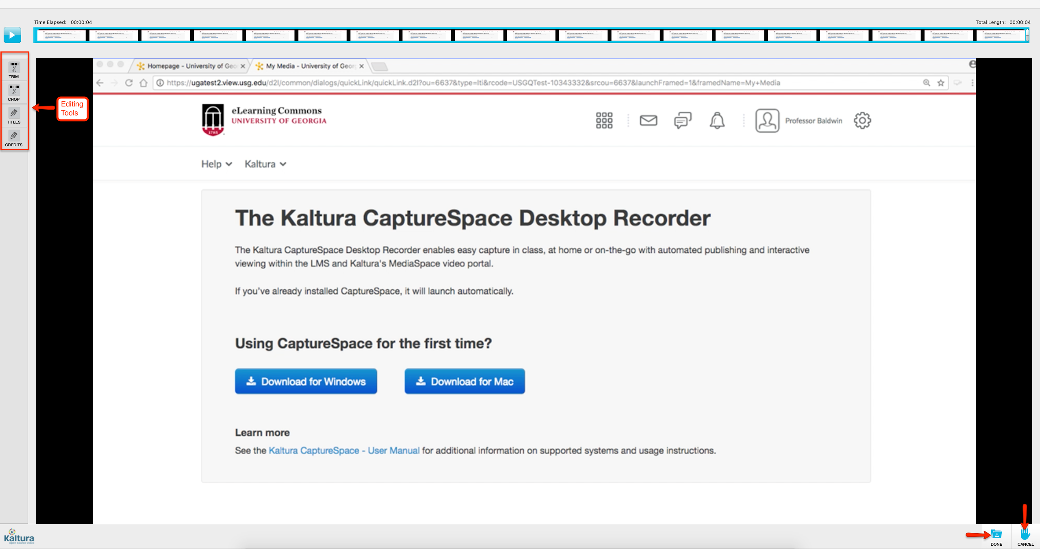Click the Kaltura logo in bottom bar
Viewport: 1040px width, 549px height.
tap(19, 536)
